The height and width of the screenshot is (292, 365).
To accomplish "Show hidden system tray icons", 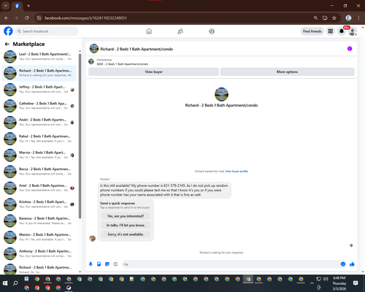I will [312, 283].
